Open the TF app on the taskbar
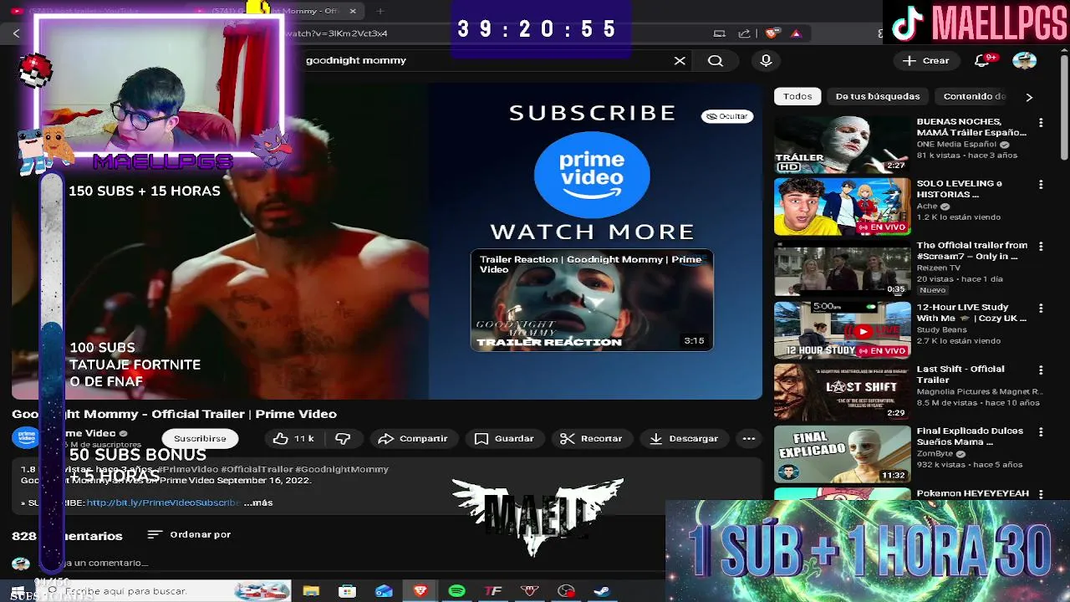Screen dimensions: 1070x602 [x=493, y=591]
